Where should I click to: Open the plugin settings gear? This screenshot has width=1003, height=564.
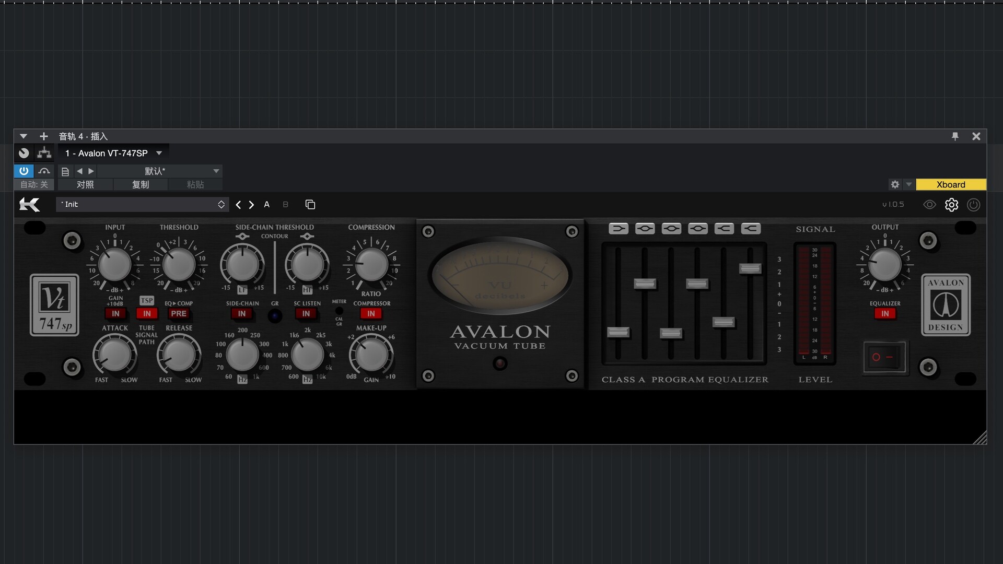(951, 205)
